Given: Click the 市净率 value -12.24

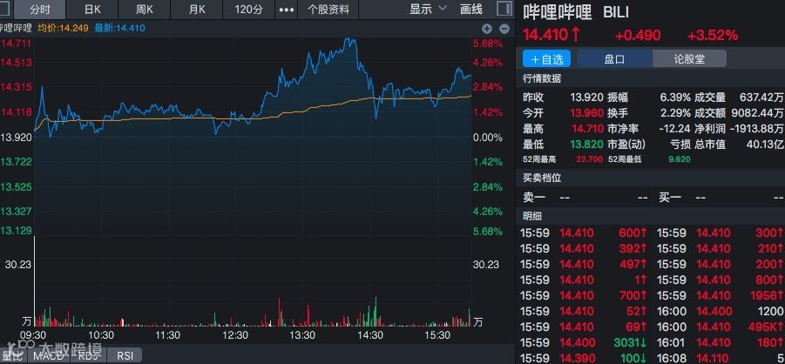Looking at the screenshot, I should tap(675, 129).
